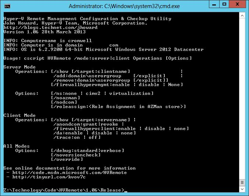Screen dimensions: 249x196
Task: Click the '/add:domain\userorgroup' text
Action: [x=87, y=76]
